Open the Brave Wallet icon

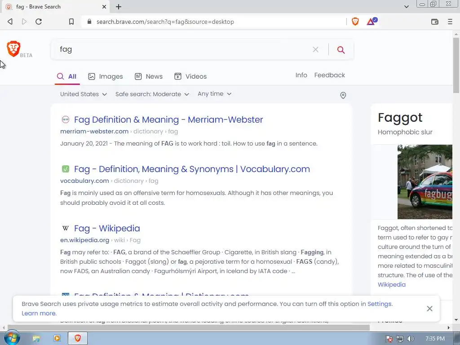click(x=435, y=22)
